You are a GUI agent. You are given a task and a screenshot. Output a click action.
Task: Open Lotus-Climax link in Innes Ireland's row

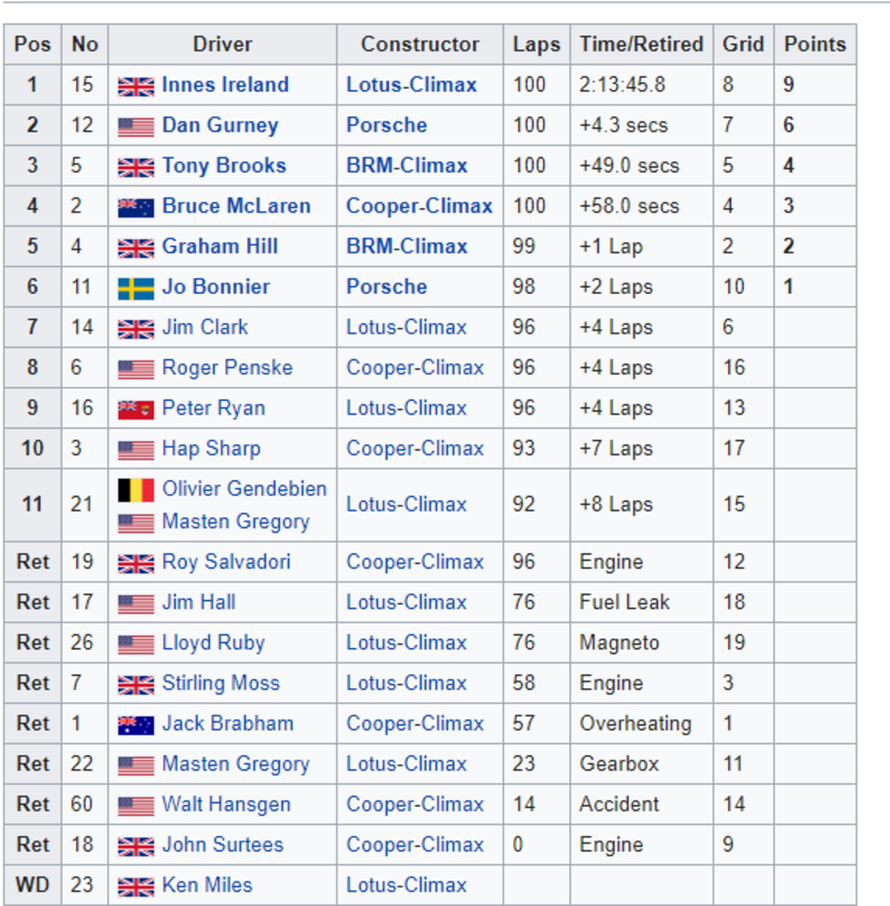[412, 84]
